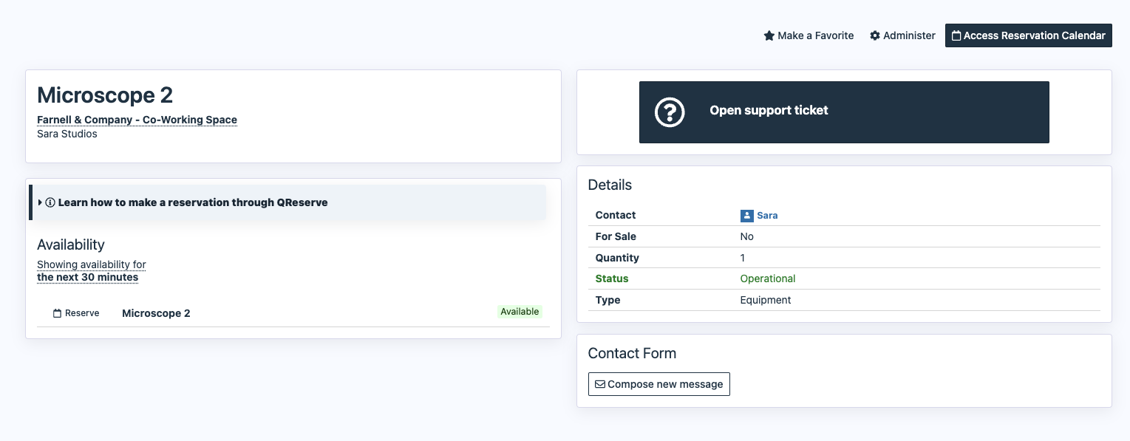
Task: Open Sara's contact profile link
Action: [767, 216]
